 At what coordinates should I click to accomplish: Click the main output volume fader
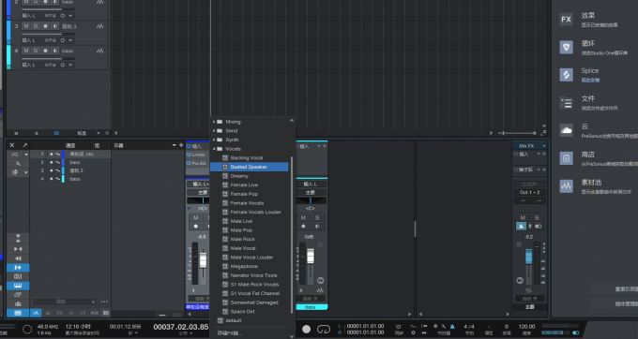528,257
